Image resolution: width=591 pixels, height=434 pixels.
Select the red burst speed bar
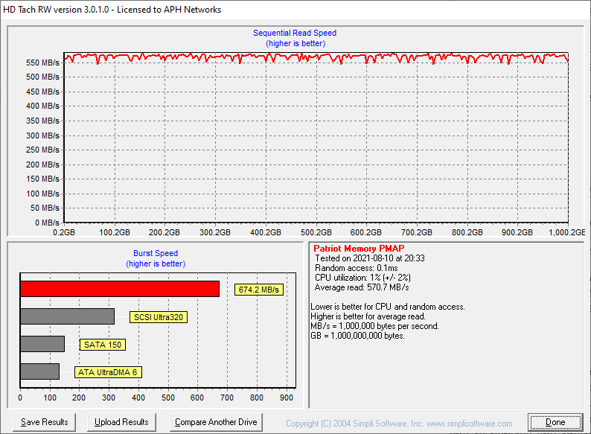coord(119,289)
